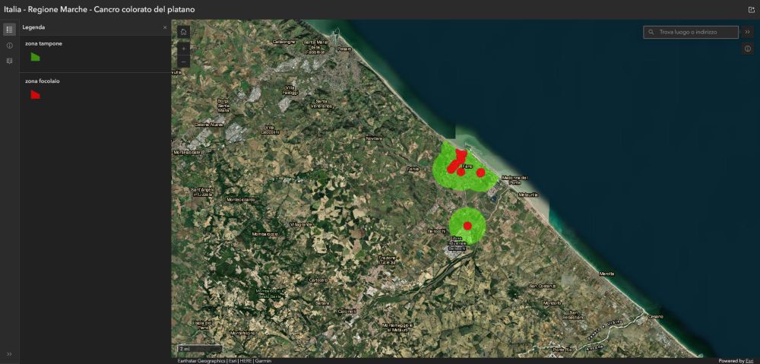Select the 'zona focolaio' legend label

tap(43, 81)
